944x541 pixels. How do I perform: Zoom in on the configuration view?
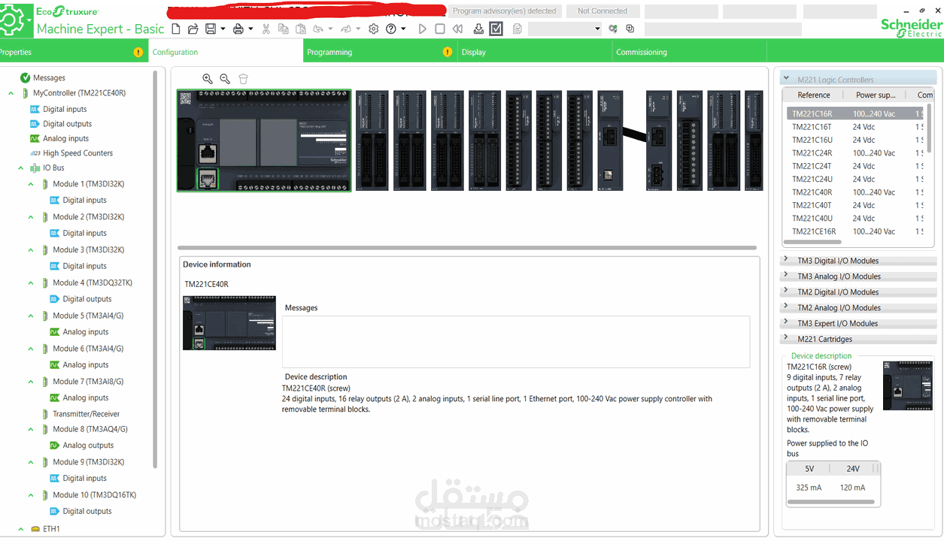(208, 78)
